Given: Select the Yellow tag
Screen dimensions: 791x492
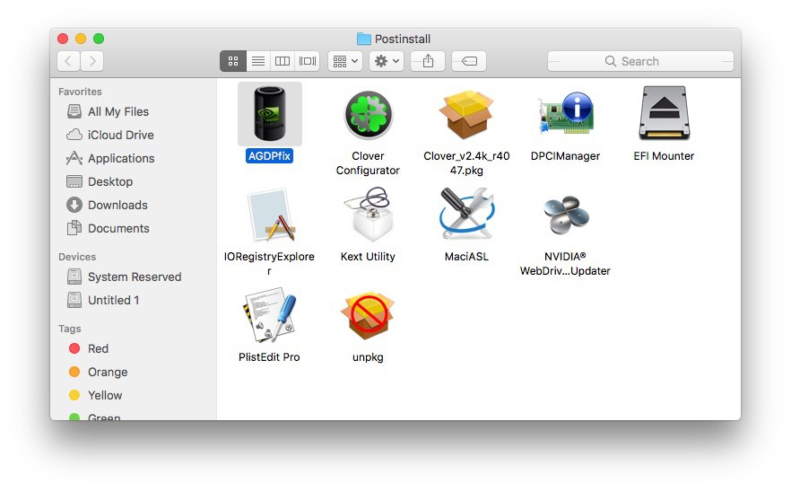Looking at the screenshot, I should point(96,394).
